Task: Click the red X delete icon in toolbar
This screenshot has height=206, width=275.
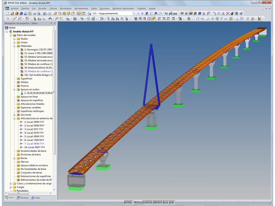Action: 228,14
